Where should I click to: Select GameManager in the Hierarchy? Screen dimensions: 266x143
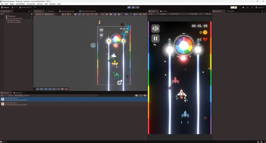tap(15, 20)
